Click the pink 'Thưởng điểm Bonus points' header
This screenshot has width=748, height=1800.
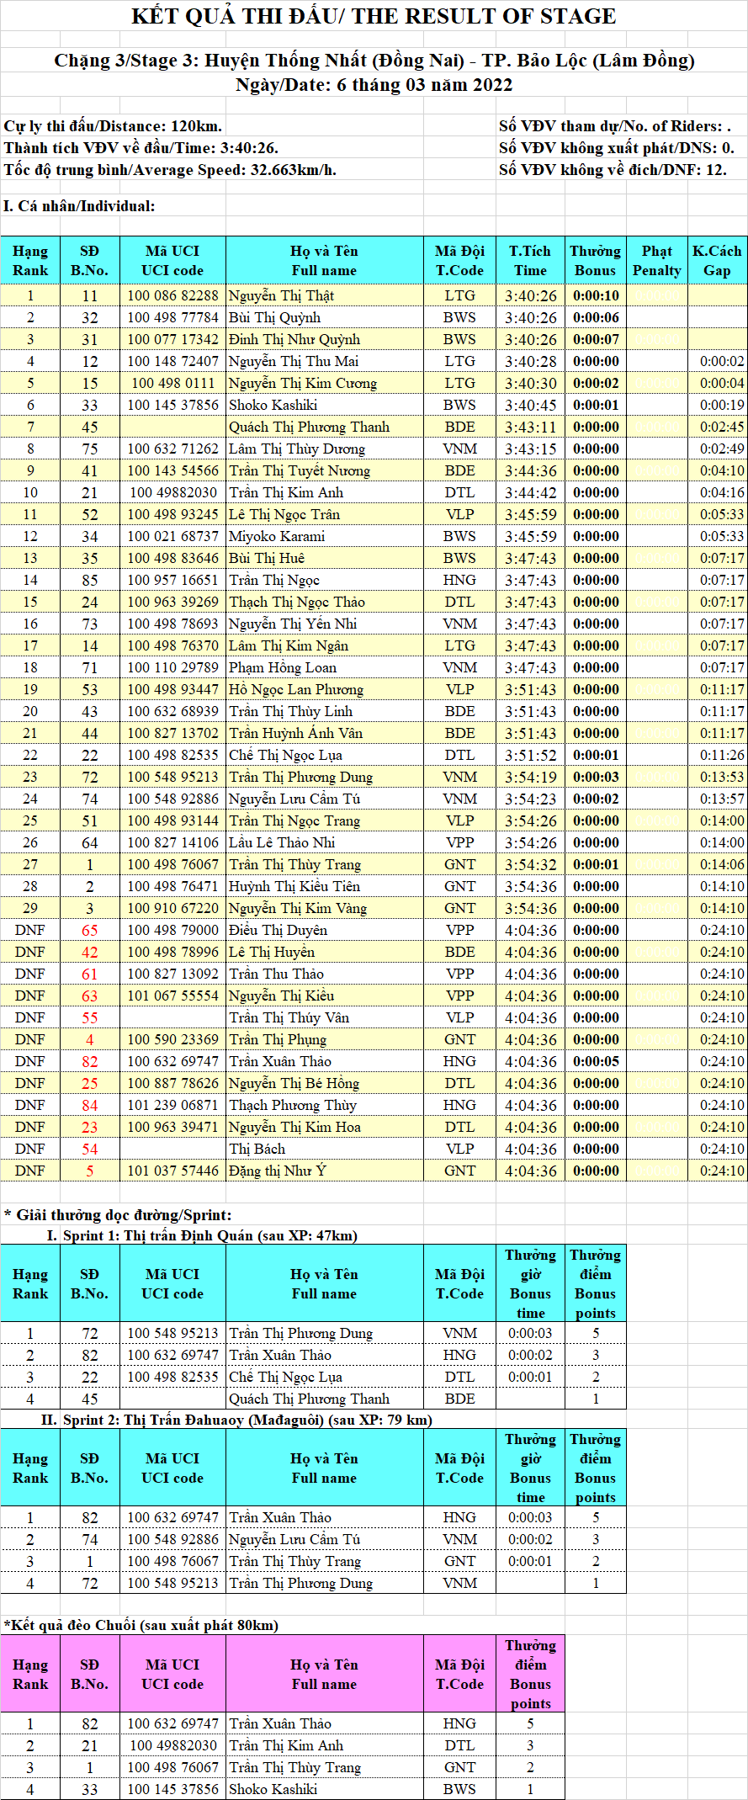[530, 1674]
